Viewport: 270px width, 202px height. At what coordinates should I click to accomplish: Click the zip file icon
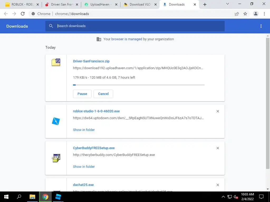tap(56, 62)
